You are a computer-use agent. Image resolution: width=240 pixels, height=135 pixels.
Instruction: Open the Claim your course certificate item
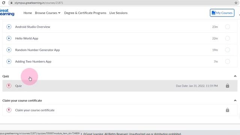(x=35, y=110)
